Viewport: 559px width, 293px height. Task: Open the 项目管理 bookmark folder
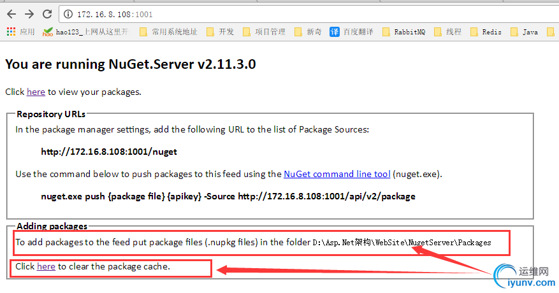(264, 32)
